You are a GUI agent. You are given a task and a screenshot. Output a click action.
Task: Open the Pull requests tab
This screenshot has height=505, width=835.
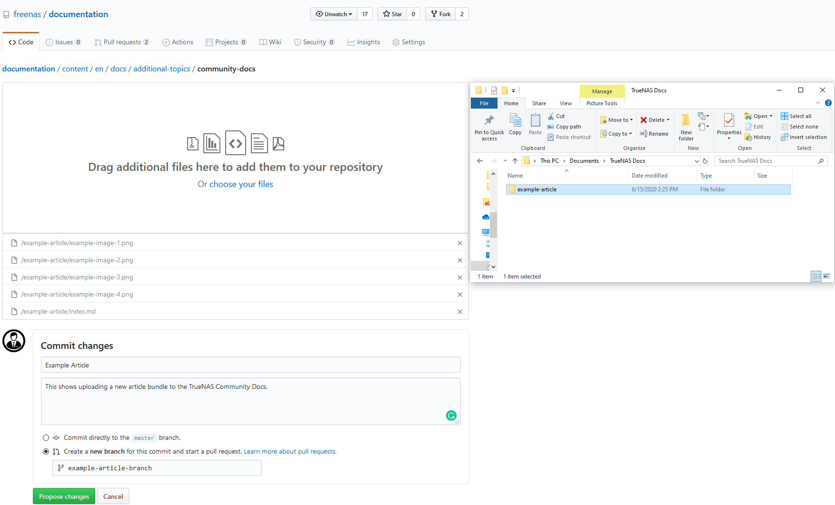click(122, 42)
